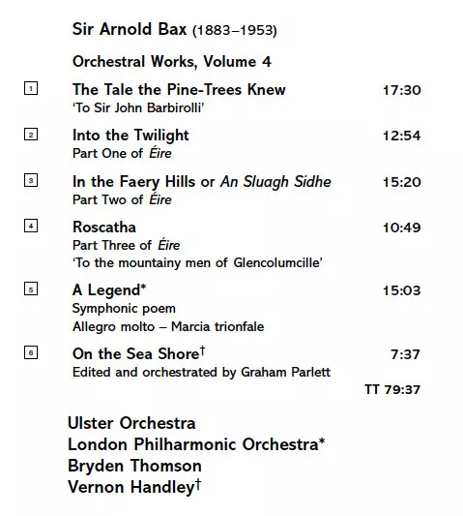Screen dimensions: 463x516
Task: Click the Ulster Orchestra credit
Action: coord(131,423)
